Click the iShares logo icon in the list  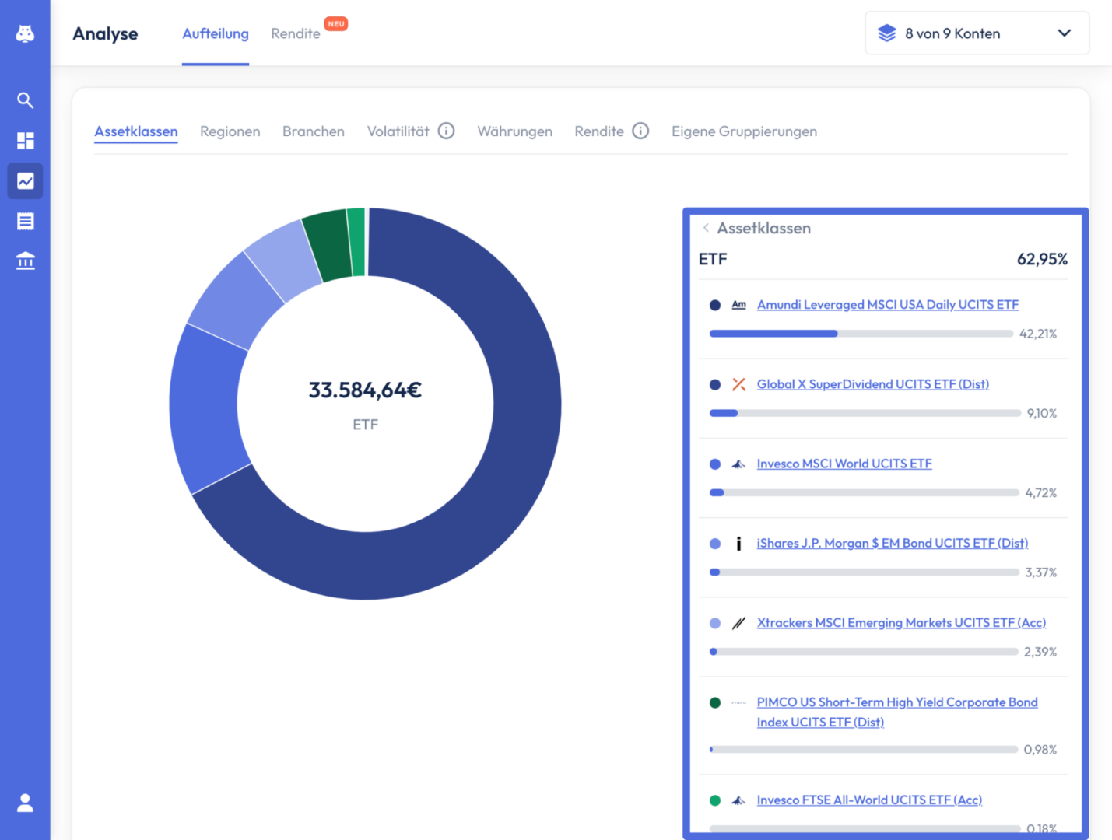tap(738, 544)
